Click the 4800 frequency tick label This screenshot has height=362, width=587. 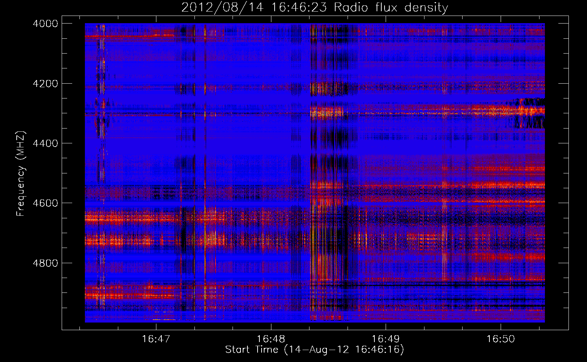point(45,263)
